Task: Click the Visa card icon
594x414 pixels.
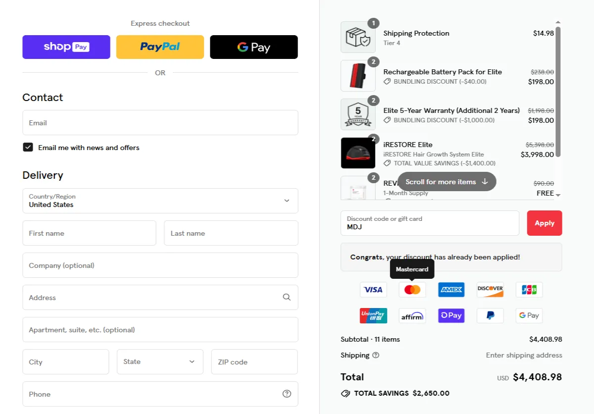Action: [373, 290]
